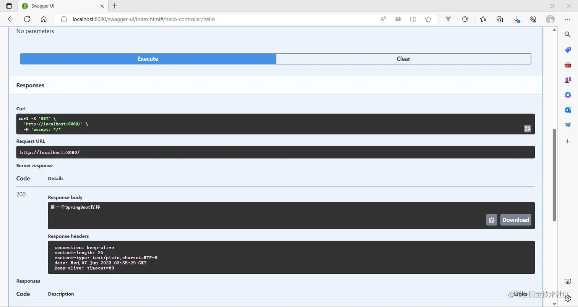
Task: Refresh the Swagger UI page
Action: (x=27, y=19)
